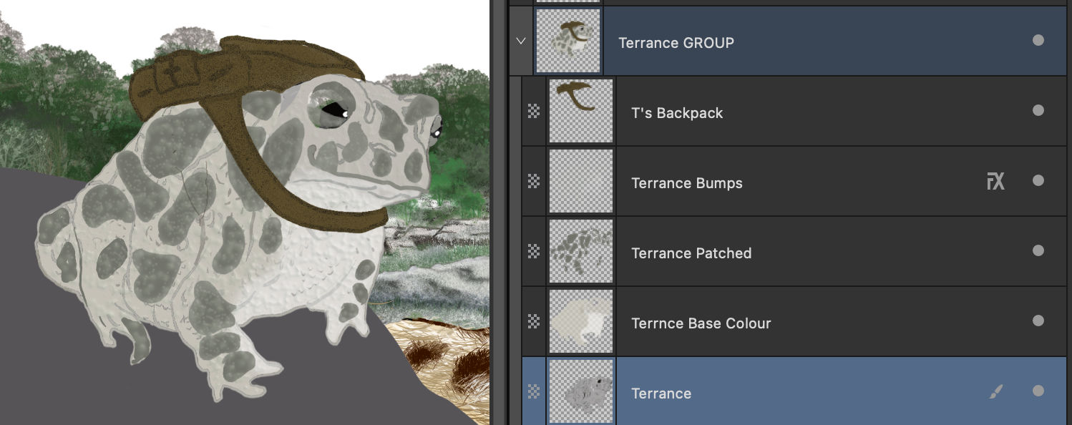Click the Terrnce Base Colour layer thumbnail
The width and height of the screenshot is (1072, 425).
point(581,321)
